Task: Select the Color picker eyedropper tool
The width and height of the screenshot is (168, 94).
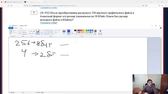Action: (32, 34)
